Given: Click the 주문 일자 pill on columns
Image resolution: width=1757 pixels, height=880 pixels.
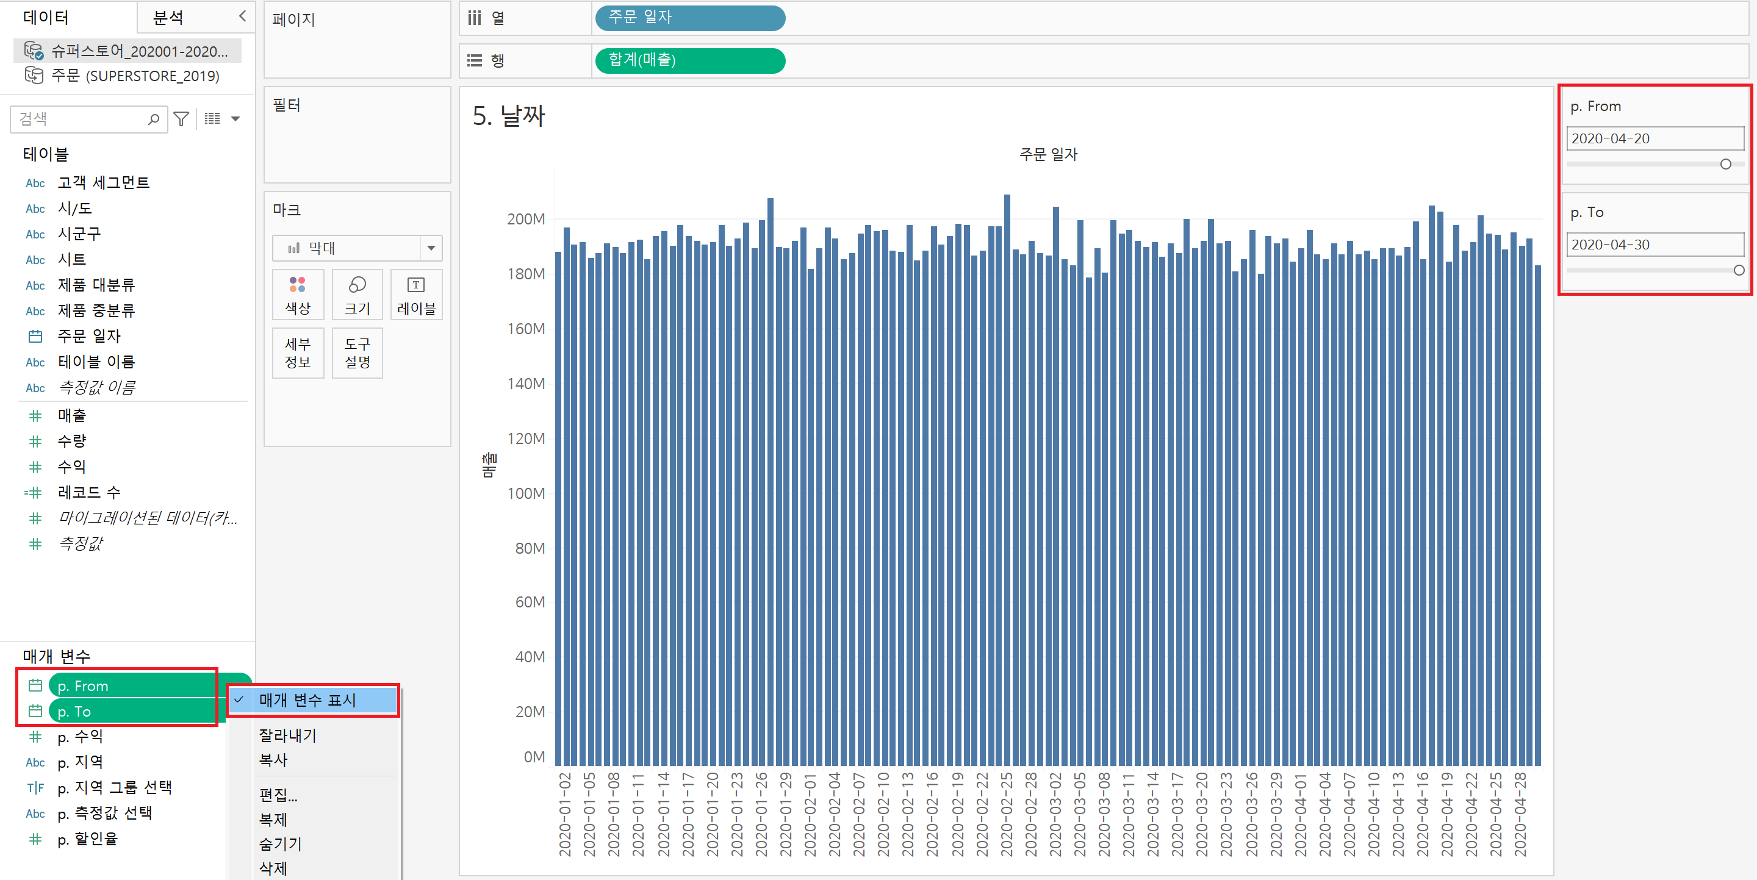Looking at the screenshot, I should [x=689, y=18].
